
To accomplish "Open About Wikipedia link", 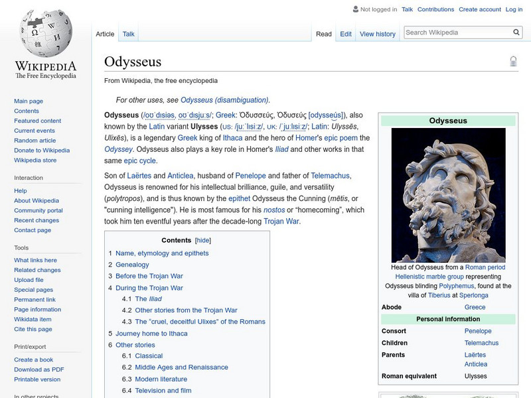I will pos(37,200).
